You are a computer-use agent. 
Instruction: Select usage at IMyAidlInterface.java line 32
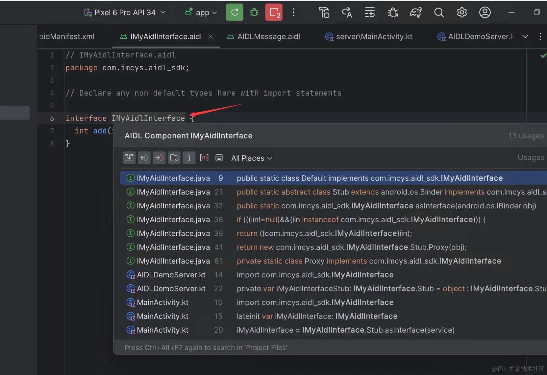pos(333,206)
